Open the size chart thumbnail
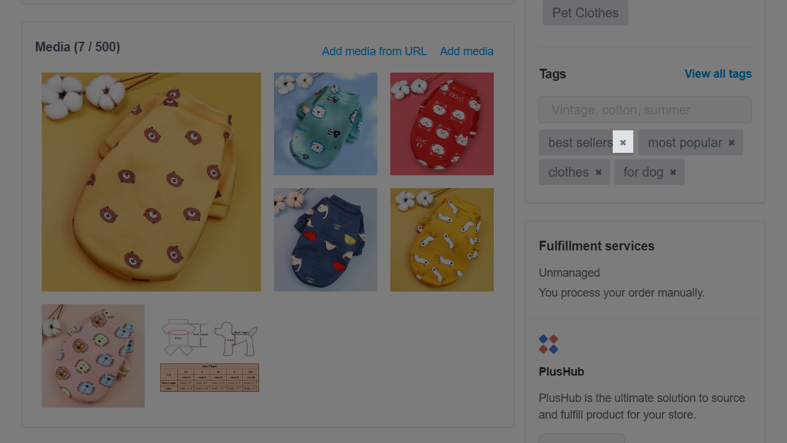The width and height of the screenshot is (787, 443). click(210, 356)
